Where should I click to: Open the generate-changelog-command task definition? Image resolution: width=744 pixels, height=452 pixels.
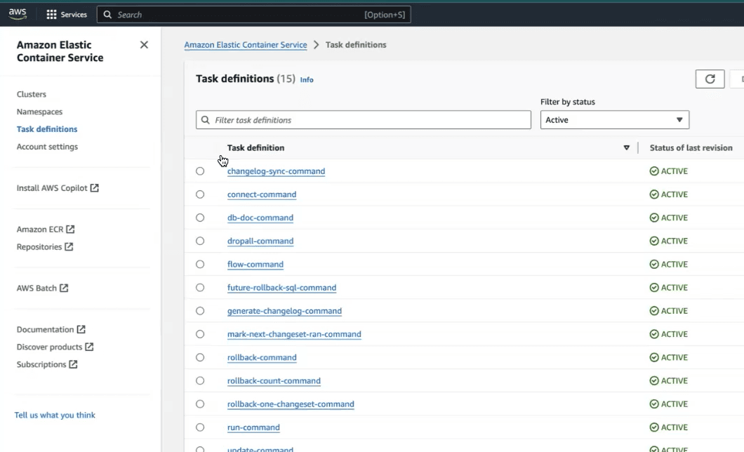click(284, 311)
